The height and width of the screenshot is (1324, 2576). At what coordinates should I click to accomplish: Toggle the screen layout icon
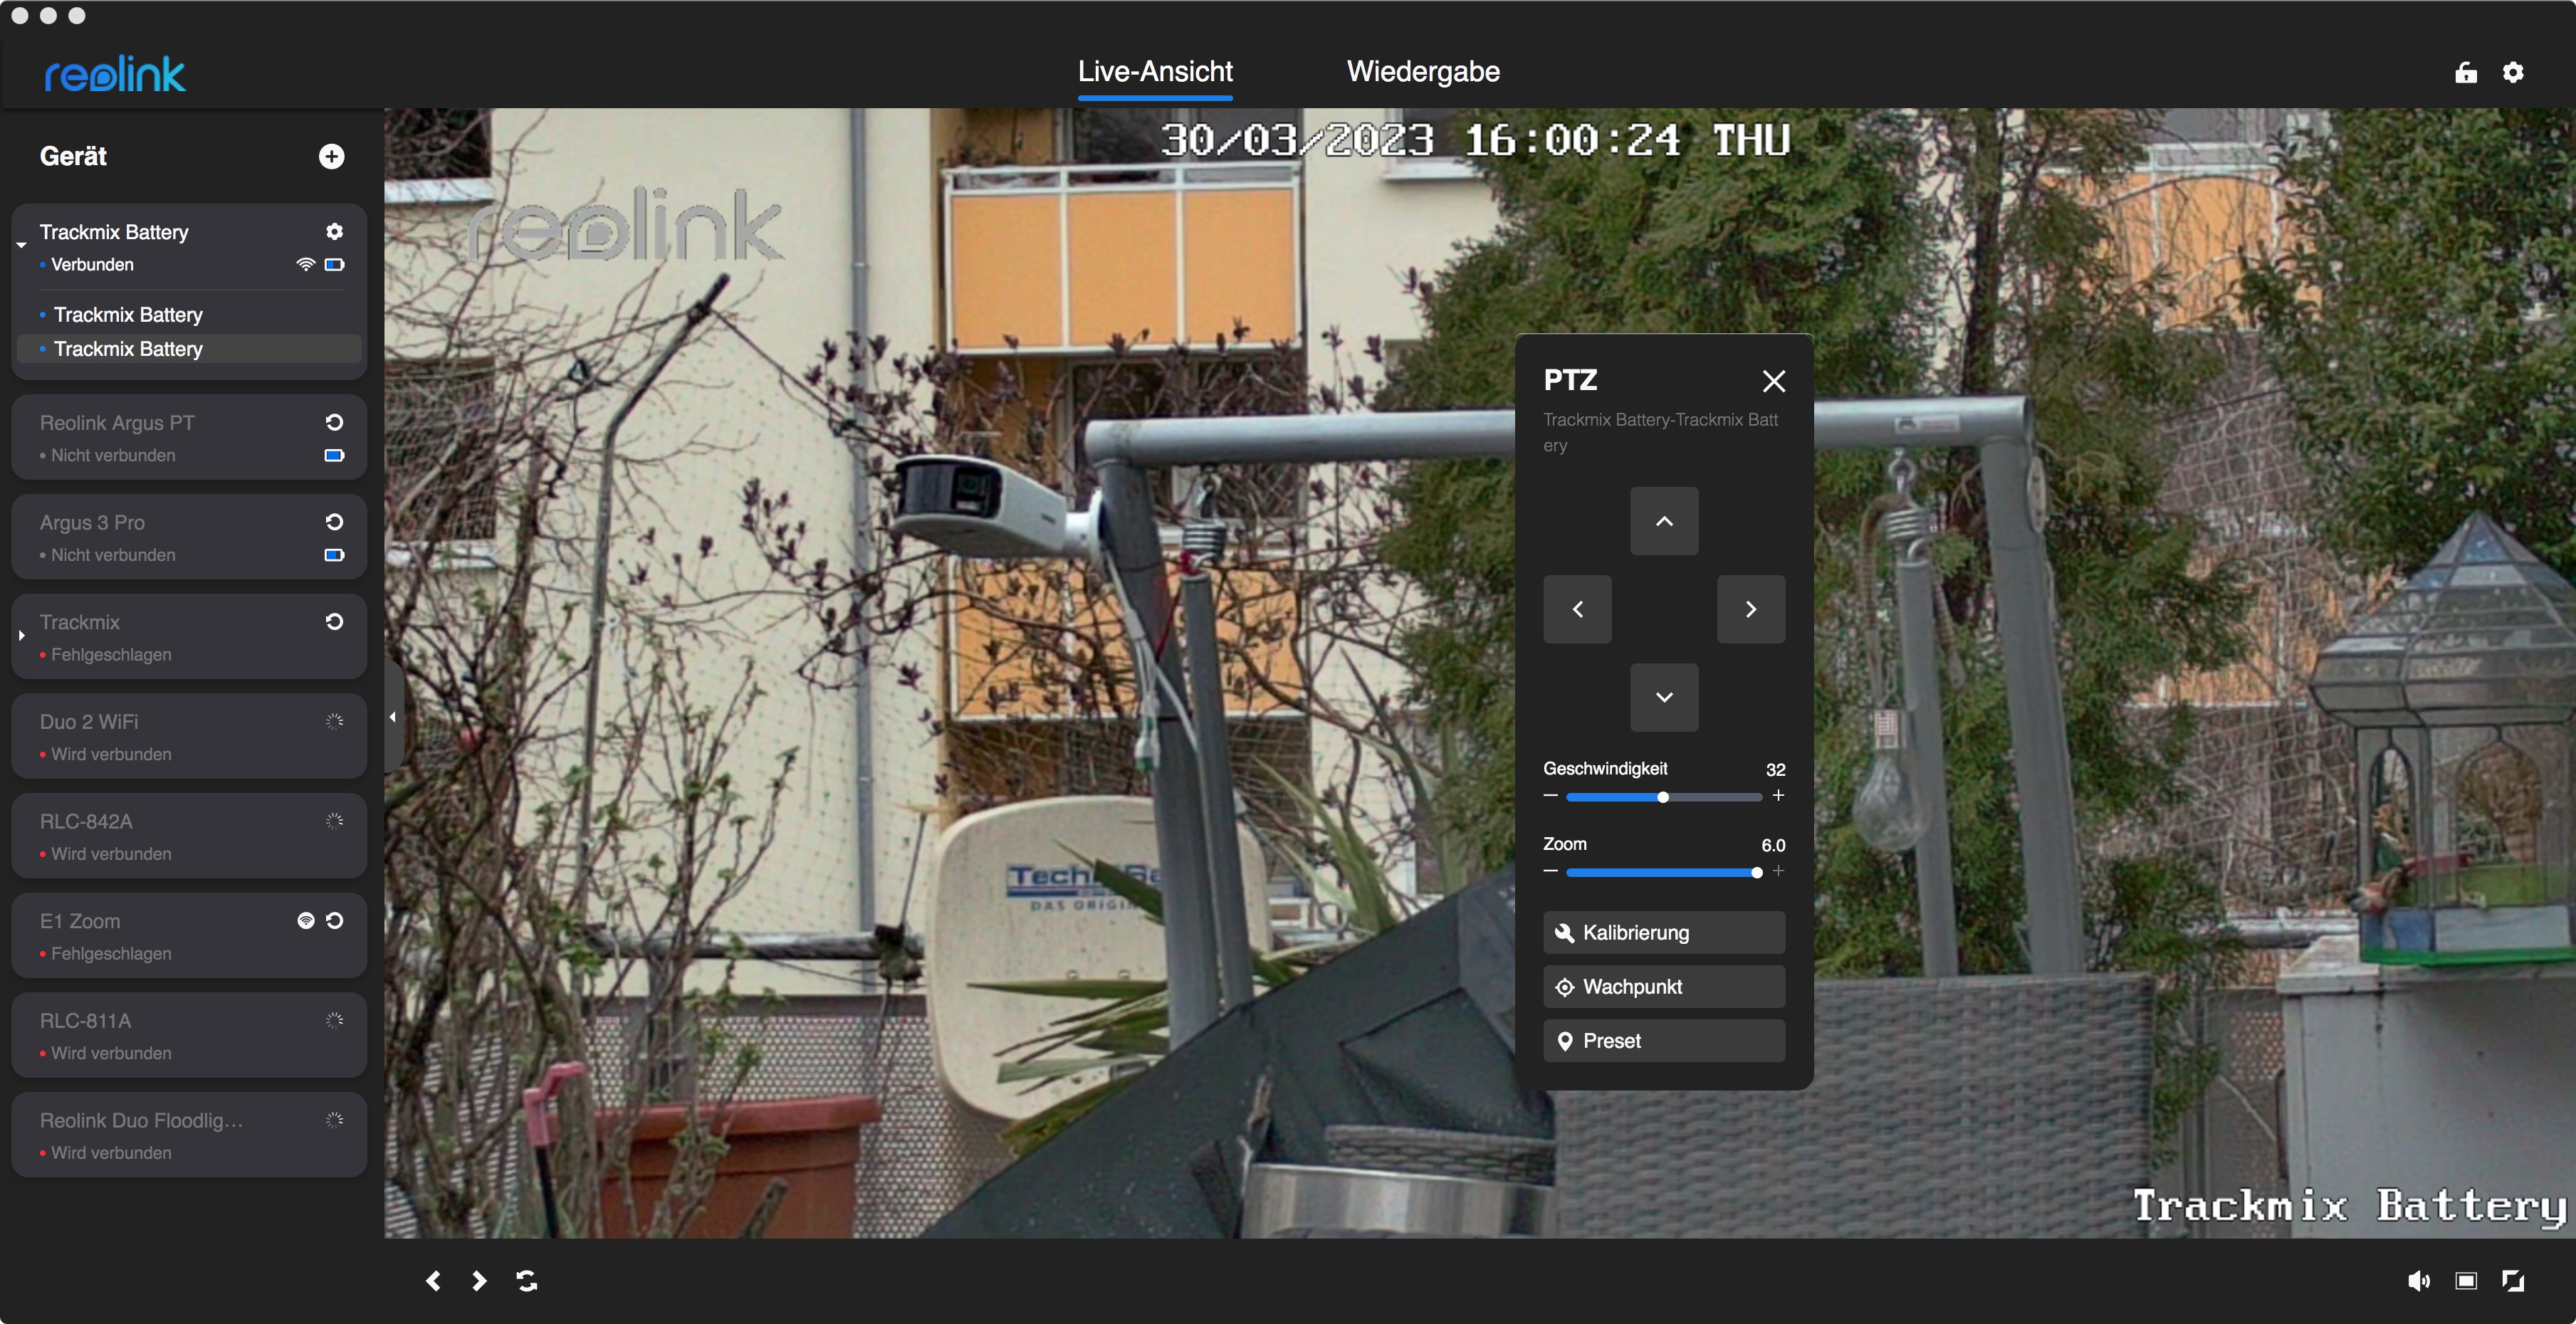2466,1280
